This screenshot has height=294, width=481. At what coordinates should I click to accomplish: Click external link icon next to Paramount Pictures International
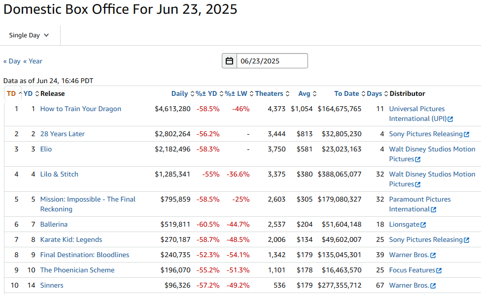point(434,209)
